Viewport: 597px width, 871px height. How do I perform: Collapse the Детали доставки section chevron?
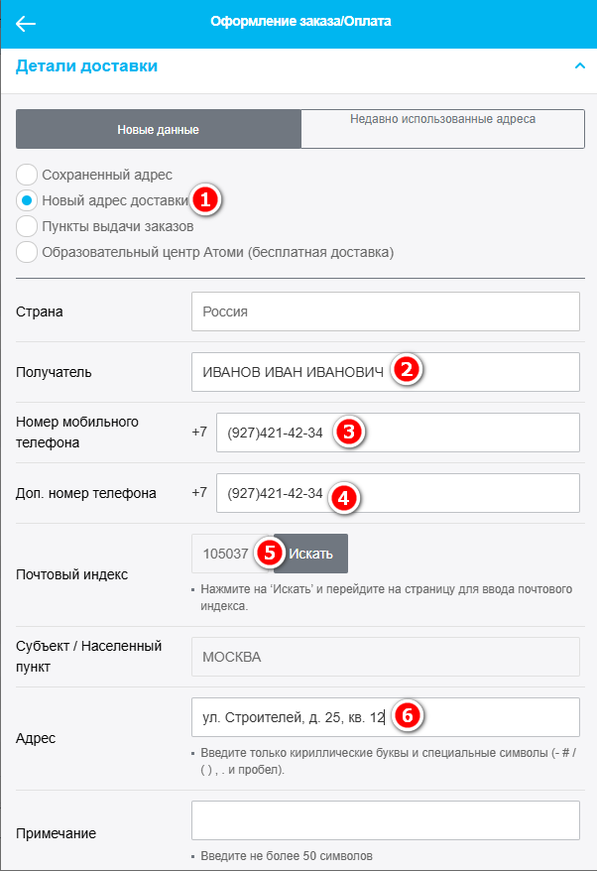click(579, 66)
